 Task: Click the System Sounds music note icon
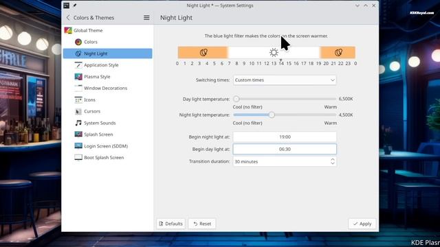pyautogui.click(x=78, y=123)
